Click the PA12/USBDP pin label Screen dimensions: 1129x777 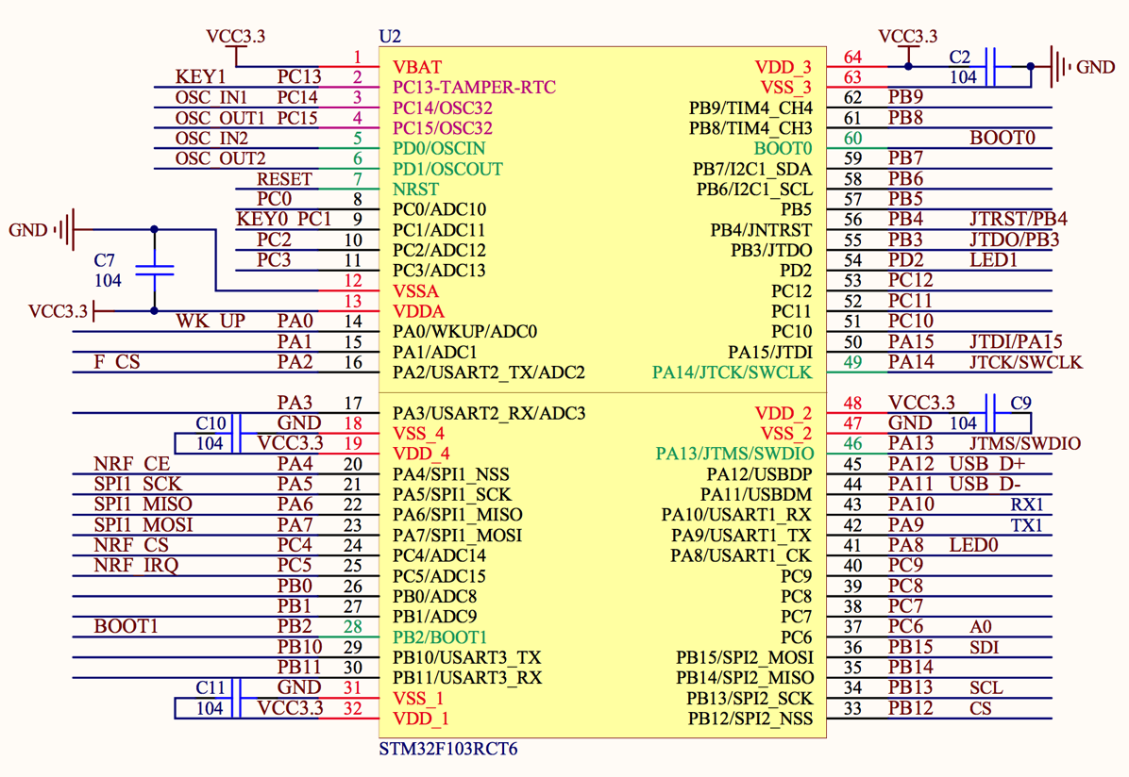[759, 474]
